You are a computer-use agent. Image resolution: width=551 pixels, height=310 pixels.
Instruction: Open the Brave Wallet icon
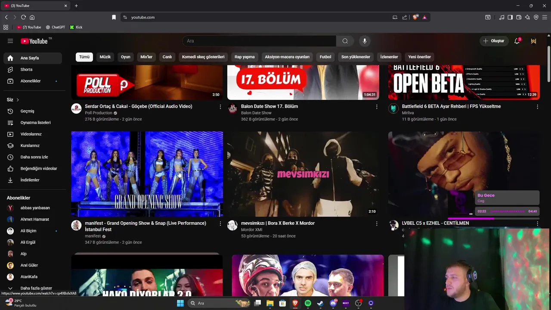tap(519, 17)
